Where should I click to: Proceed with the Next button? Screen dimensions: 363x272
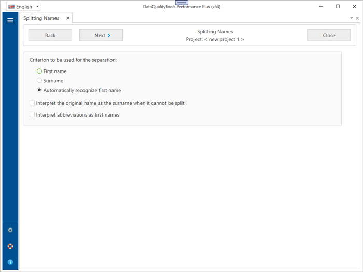(x=101, y=35)
